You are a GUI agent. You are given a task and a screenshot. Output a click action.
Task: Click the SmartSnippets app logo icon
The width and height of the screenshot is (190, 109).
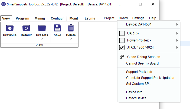pyautogui.click(x=4, y=4)
